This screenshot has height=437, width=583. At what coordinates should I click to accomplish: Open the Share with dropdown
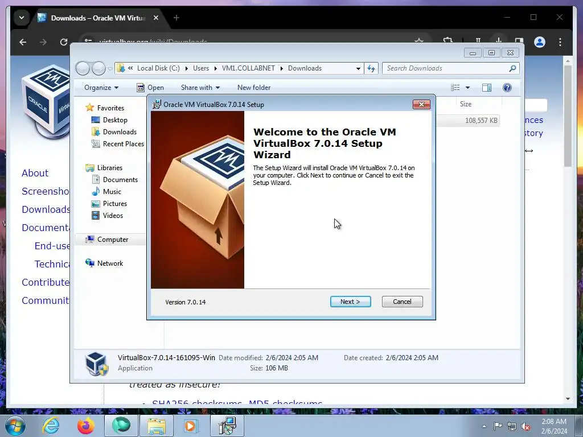coord(200,88)
